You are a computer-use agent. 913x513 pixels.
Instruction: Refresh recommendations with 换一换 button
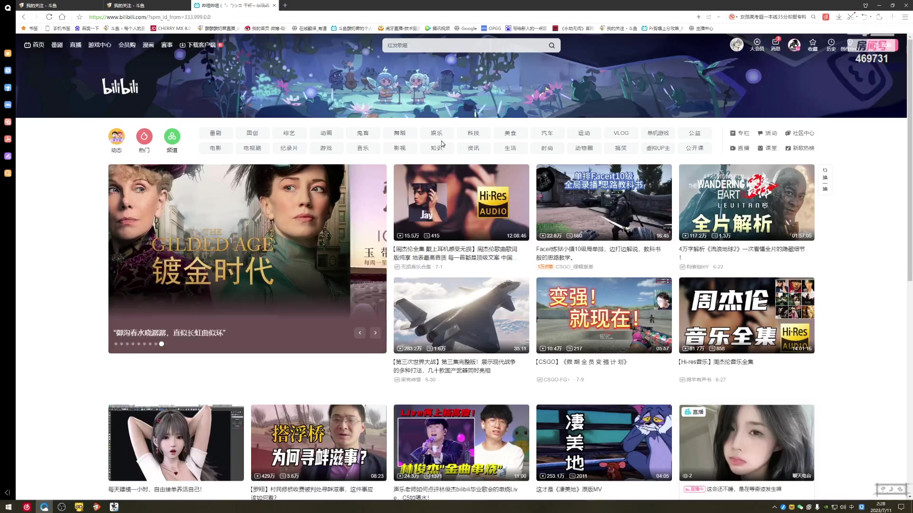pos(825,180)
